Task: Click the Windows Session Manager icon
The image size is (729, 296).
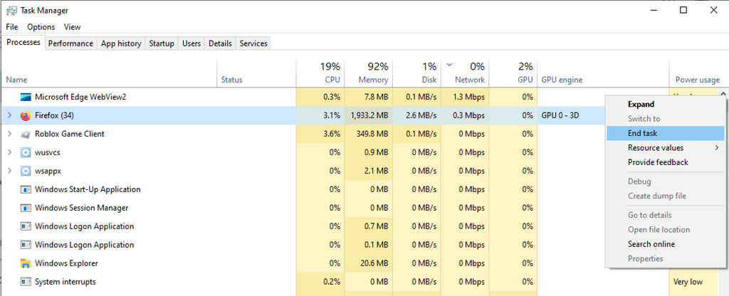Action: [x=26, y=208]
